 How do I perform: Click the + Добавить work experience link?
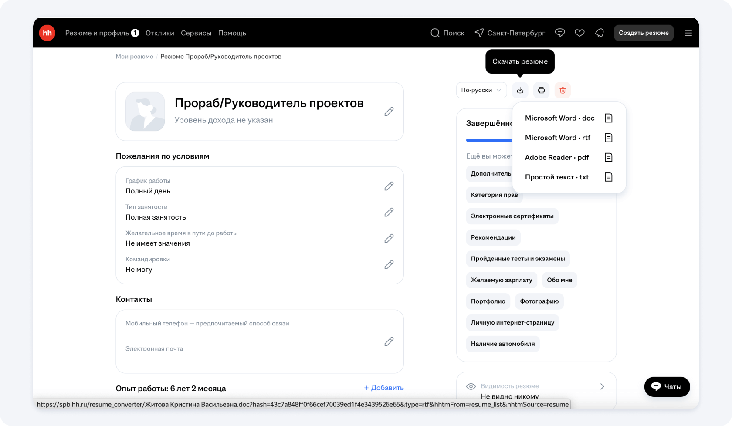384,388
